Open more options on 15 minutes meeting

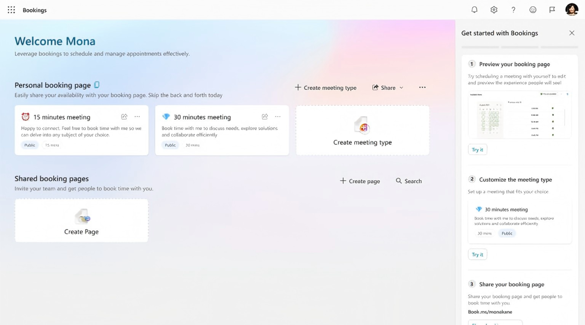point(137,117)
